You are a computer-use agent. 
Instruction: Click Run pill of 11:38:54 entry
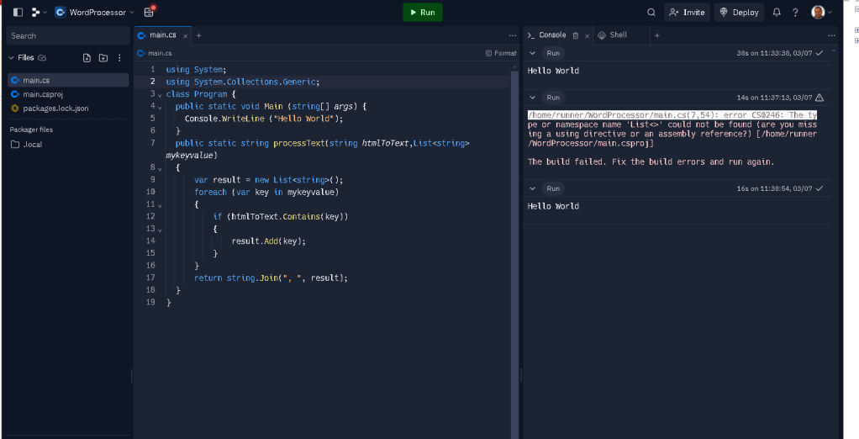(553, 188)
